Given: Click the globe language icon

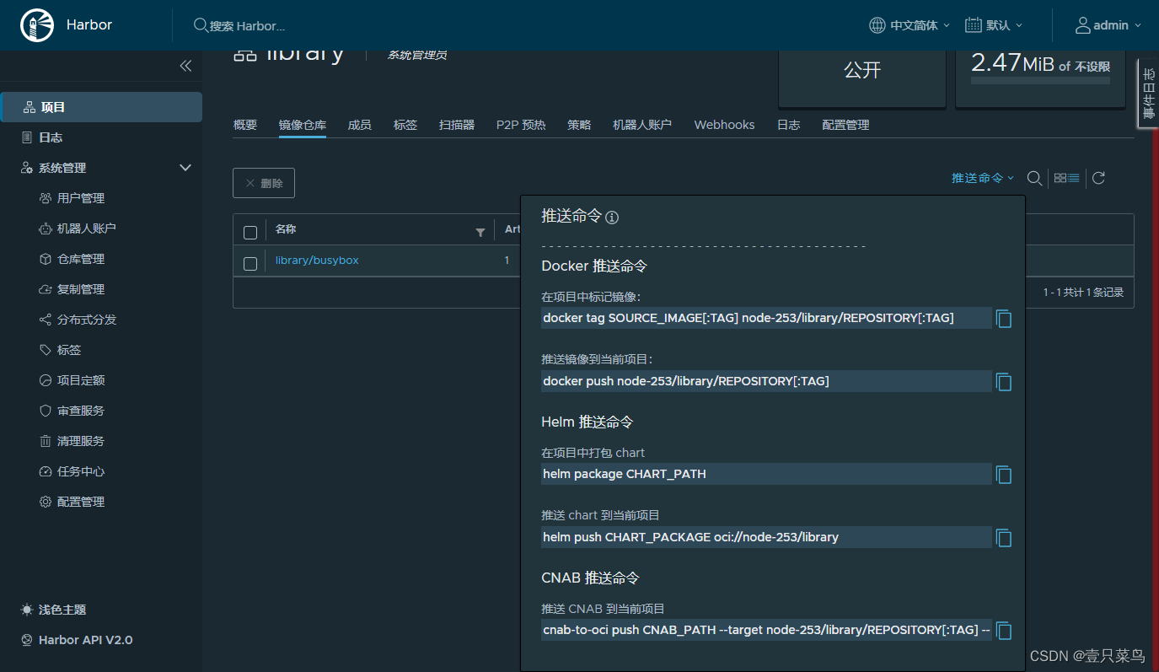Looking at the screenshot, I should point(877,25).
